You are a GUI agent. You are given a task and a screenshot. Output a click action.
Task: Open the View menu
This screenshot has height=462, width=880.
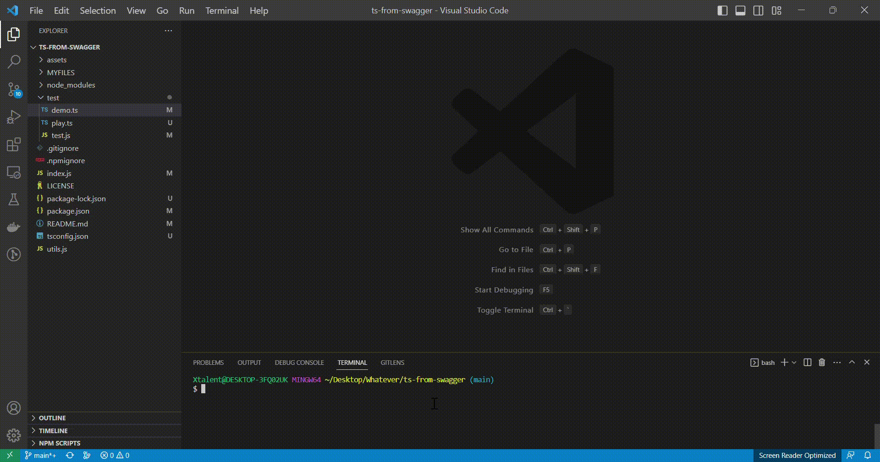tap(136, 11)
